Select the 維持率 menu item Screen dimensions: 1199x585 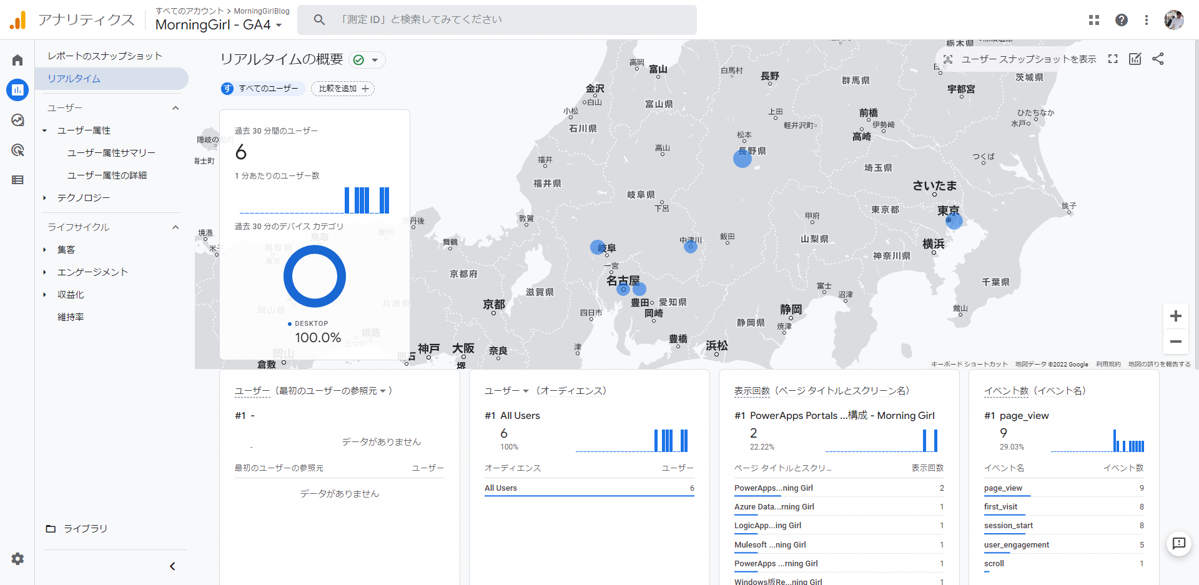(71, 317)
